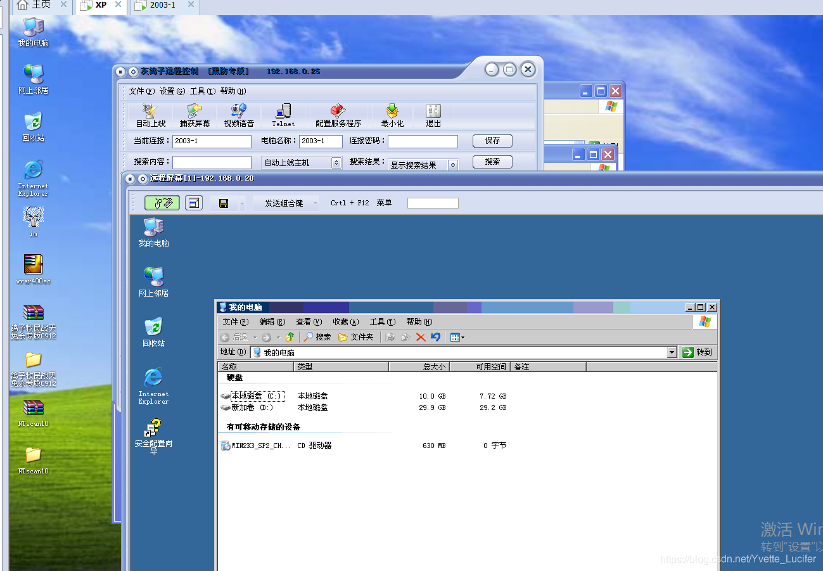Viewport: 823px width, 571px height.
Task: Open 收藏(A) menu in 我的电脑 window
Action: 345,322
